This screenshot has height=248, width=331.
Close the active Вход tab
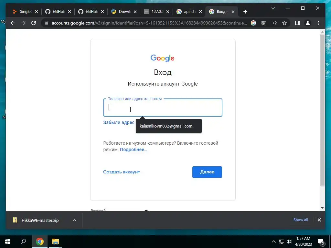(233, 12)
